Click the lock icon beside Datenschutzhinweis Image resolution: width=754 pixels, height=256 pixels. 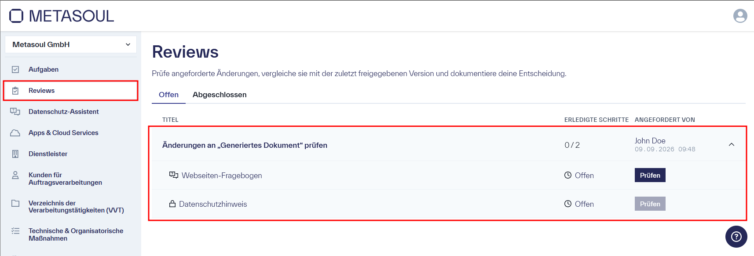point(172,204)
